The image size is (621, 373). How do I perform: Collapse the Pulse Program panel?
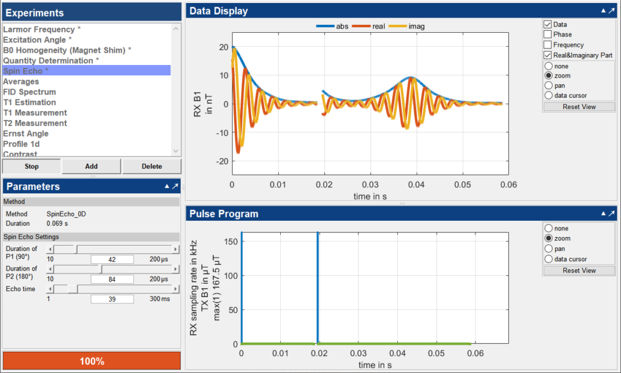(603, 213)
